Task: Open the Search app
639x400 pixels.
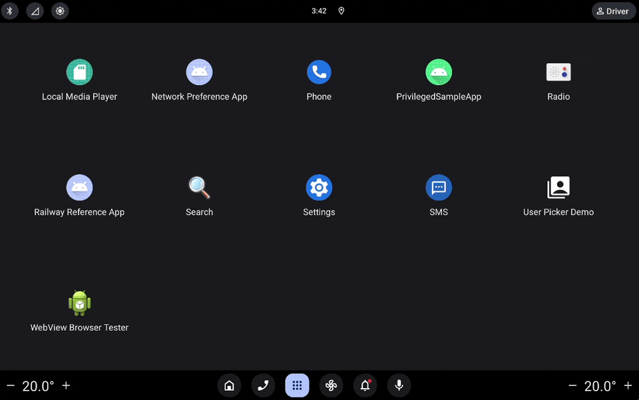Action: [x=199, y=187]
